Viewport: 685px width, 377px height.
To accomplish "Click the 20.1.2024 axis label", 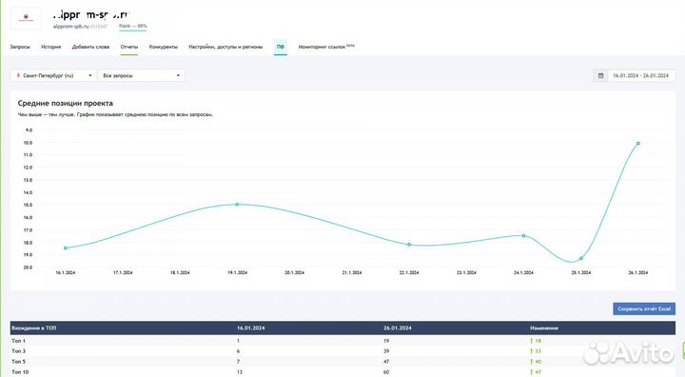I will click(294, 272).
